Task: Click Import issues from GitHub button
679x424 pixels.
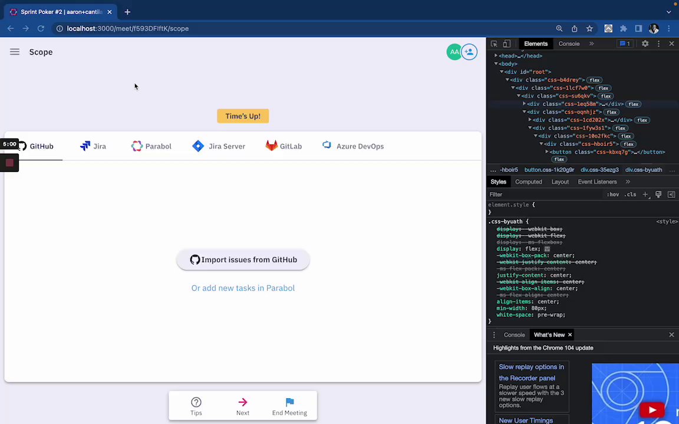Action: (x=243, y=260)
